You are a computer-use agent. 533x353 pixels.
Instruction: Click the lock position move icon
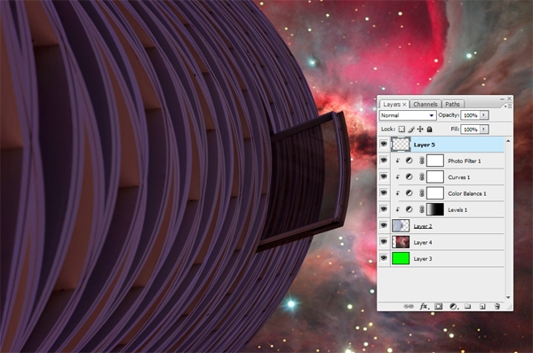pos(420,129)
